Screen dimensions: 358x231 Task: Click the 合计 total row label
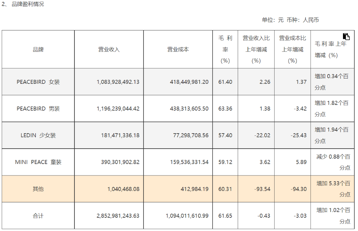tap(38, 216)
